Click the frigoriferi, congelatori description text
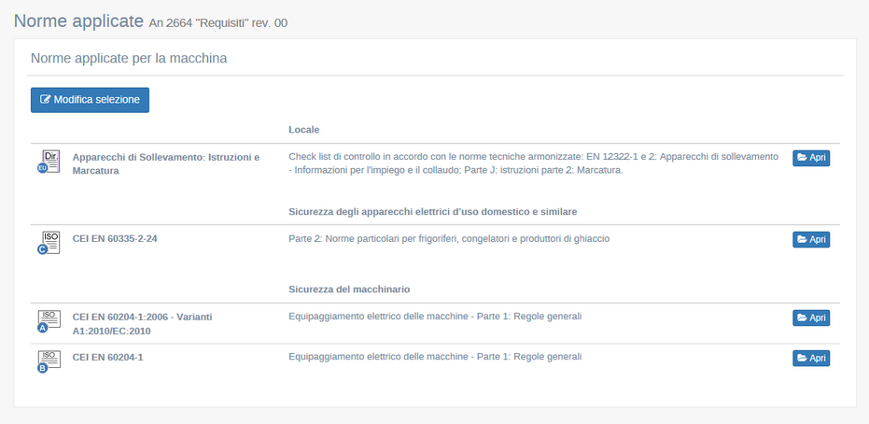869x424 pixels. point(448,239)
